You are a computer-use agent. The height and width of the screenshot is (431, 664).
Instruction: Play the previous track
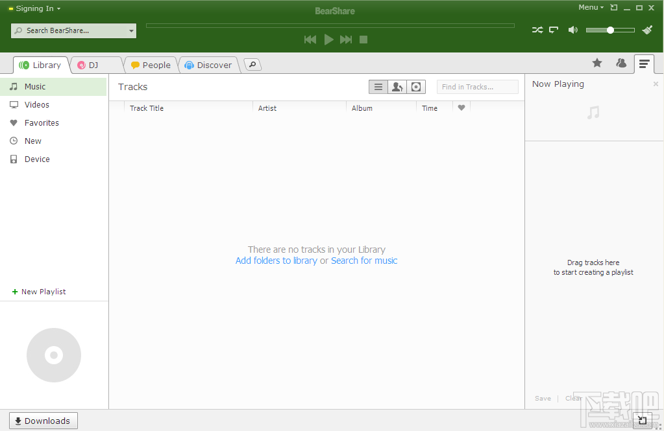click(310, 40)
